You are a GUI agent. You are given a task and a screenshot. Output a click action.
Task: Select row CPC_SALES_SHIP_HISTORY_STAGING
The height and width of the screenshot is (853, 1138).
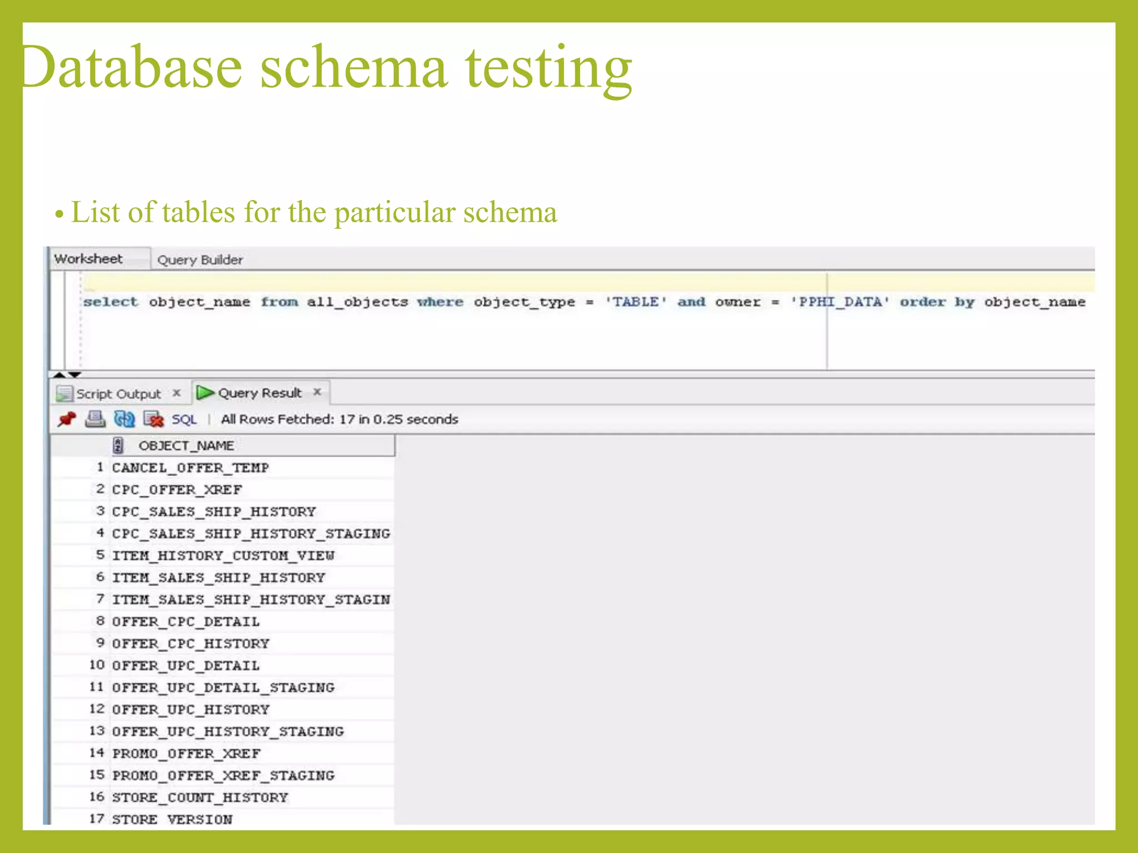[223, 534]
